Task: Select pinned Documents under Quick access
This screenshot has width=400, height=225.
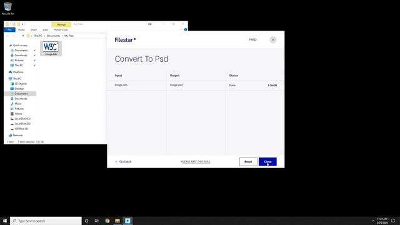Action: (x=21, y=51)
